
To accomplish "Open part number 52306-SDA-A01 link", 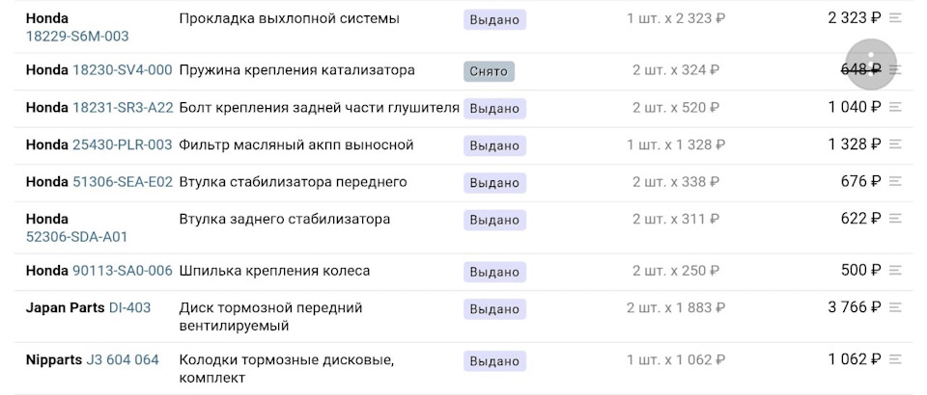I will [77, 236].
